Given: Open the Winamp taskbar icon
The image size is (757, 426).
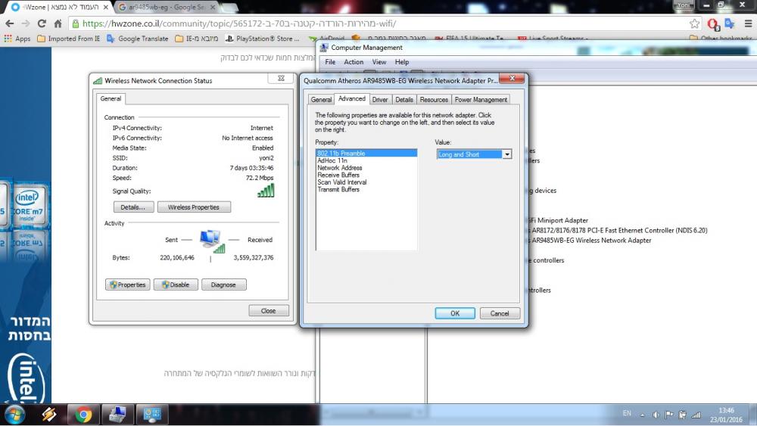Looking at the screenshot, I should tap(48, 415).
